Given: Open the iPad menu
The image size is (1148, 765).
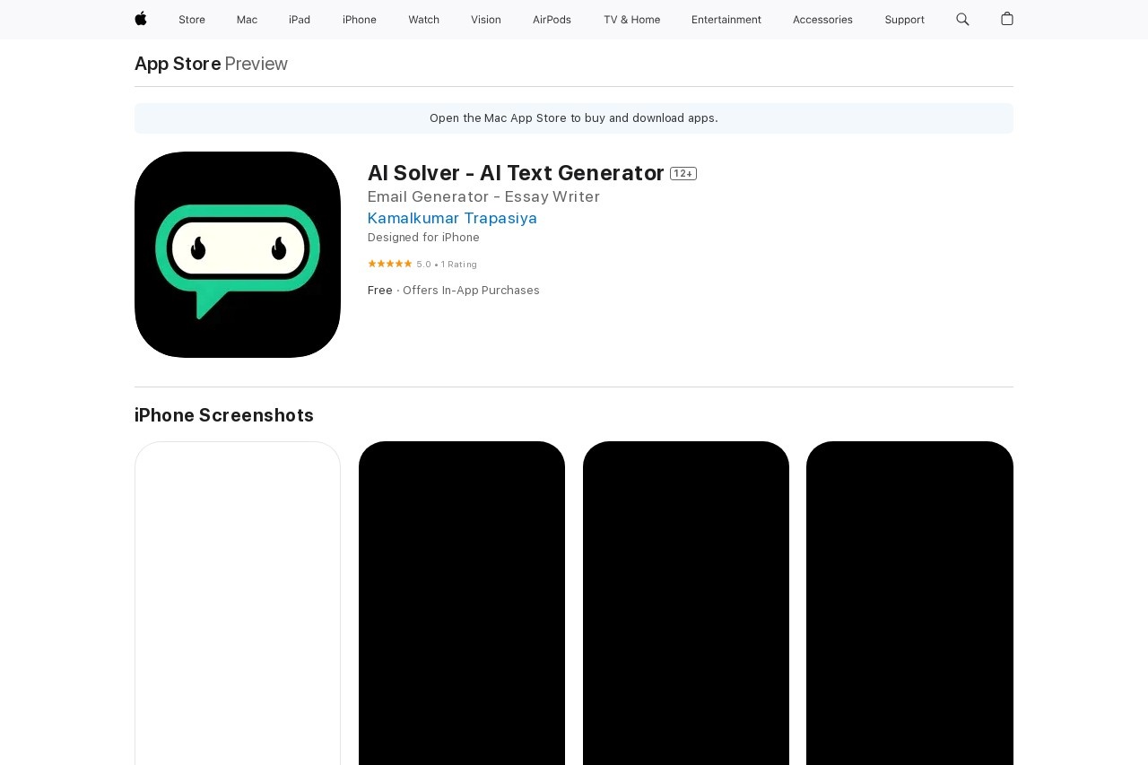Looking at the screenshot, I should pyautogui.click(x=300, y=20).
